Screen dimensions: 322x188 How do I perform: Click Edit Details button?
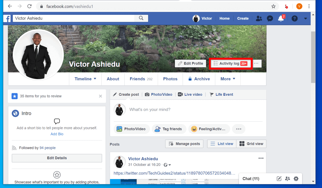click(x=57, y=158)
